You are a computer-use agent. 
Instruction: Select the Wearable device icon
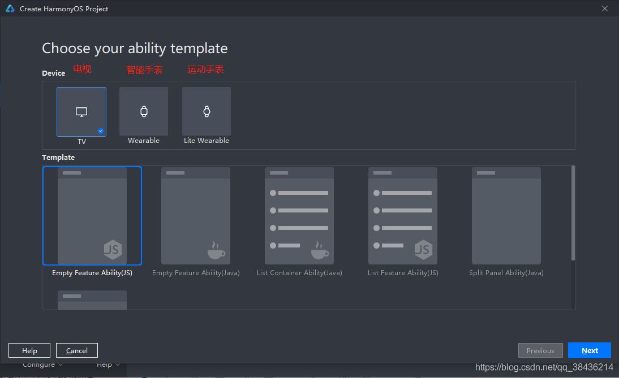(144, 111)
